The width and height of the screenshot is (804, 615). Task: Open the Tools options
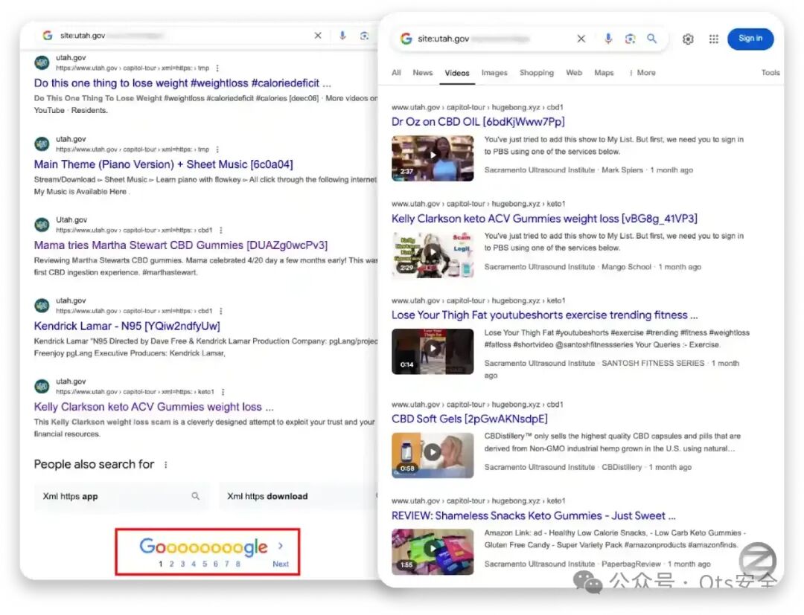point(770,73)
